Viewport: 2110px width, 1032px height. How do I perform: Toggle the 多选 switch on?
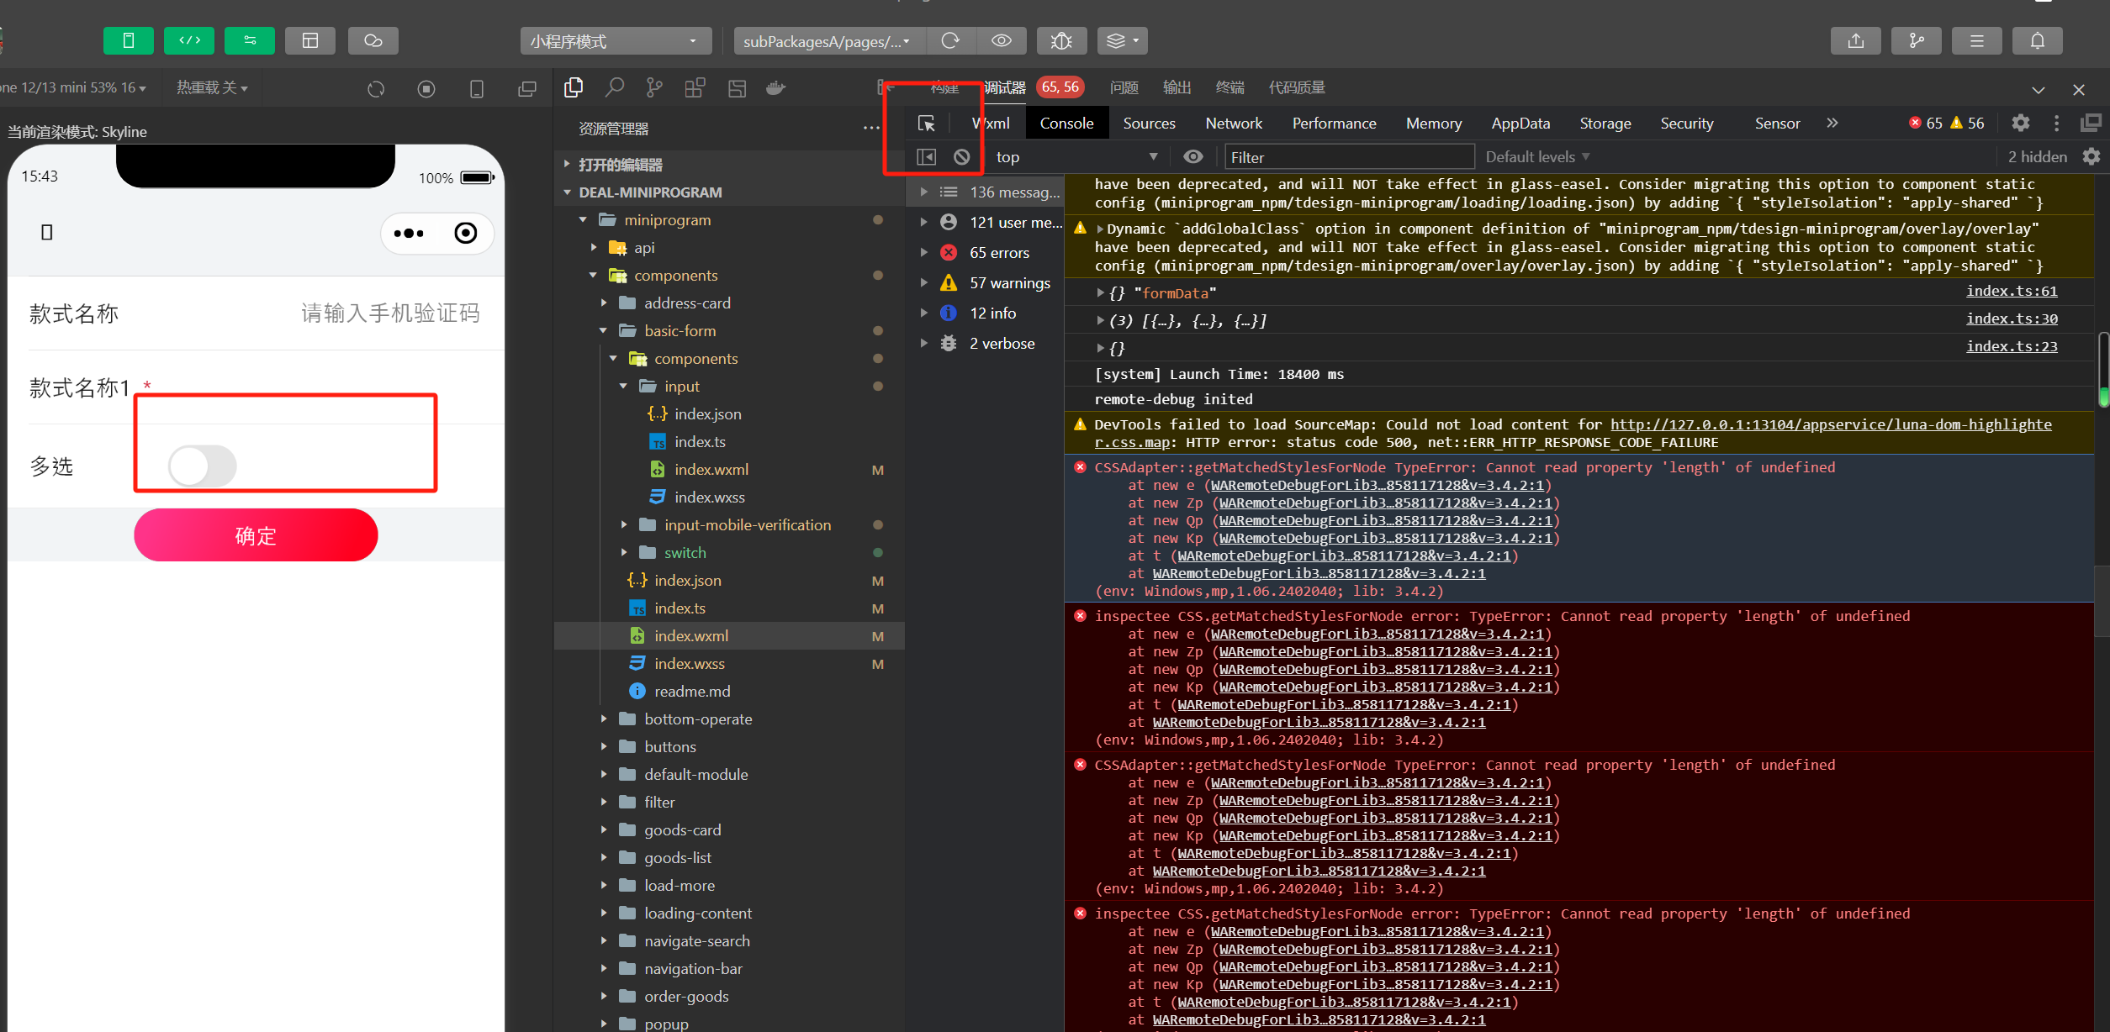pos(202,466)
